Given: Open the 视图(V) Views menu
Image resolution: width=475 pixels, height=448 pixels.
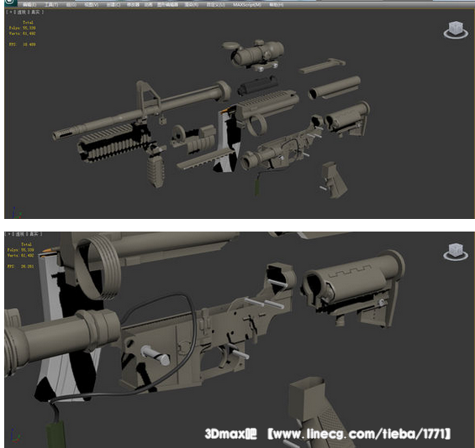Looking at the screenshot, I should [91, 4].
